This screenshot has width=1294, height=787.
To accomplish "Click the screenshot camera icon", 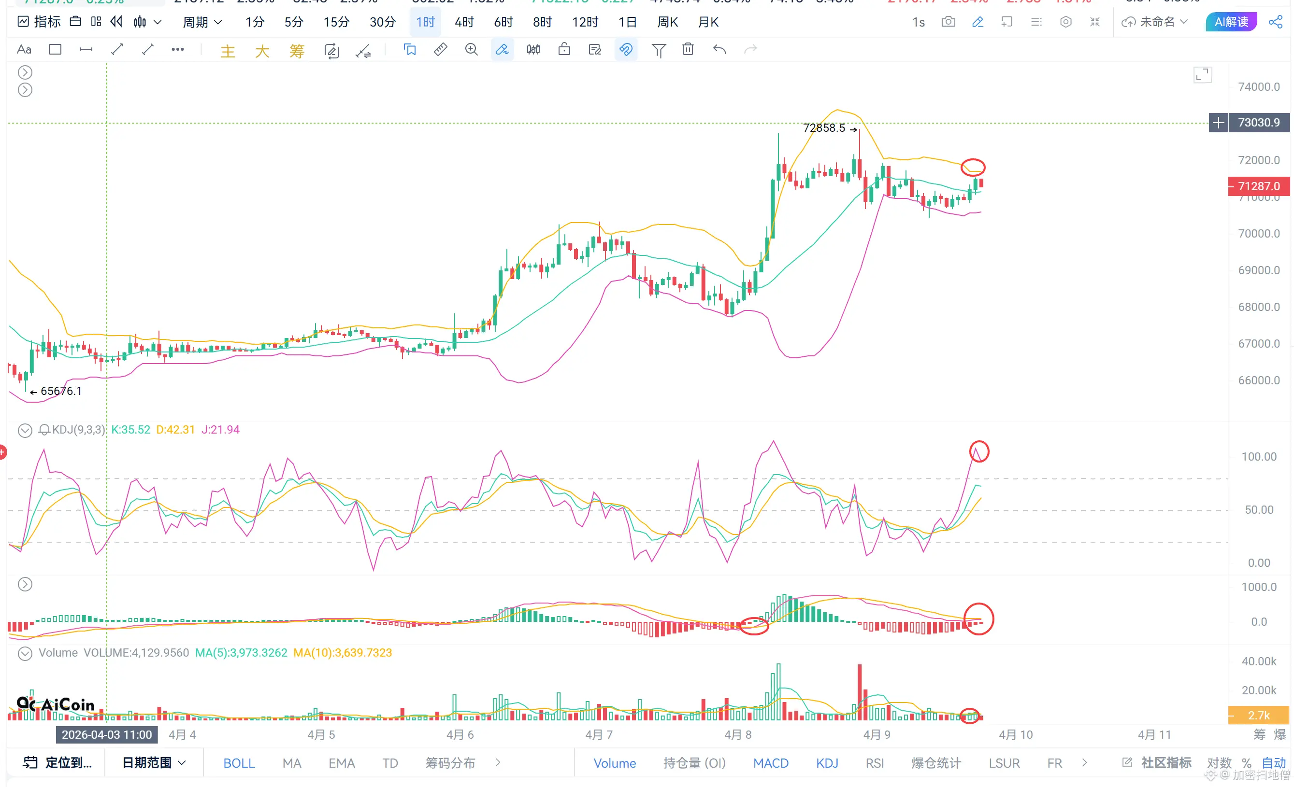I will click(948, 22).
